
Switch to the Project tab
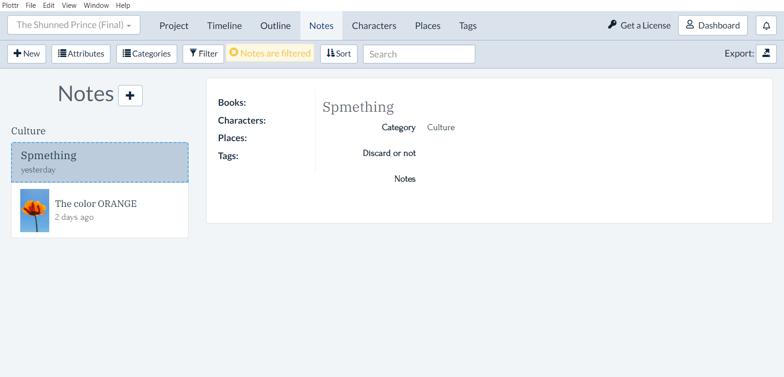coord(174,26)
